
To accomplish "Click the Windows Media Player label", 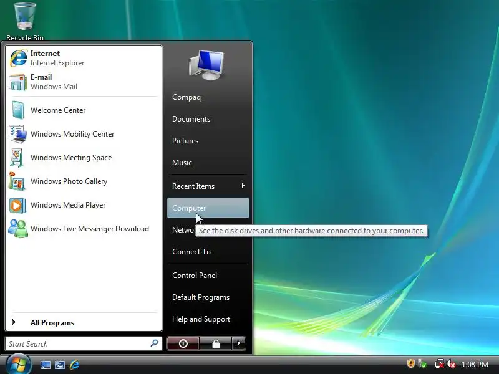I will coord(68,205).
